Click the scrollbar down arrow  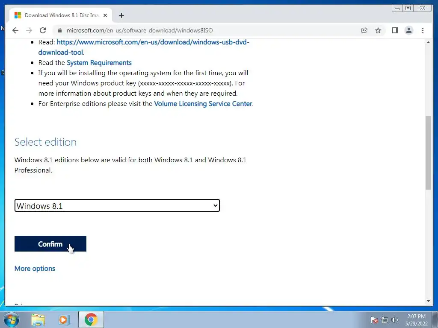(x=428, y=301)
